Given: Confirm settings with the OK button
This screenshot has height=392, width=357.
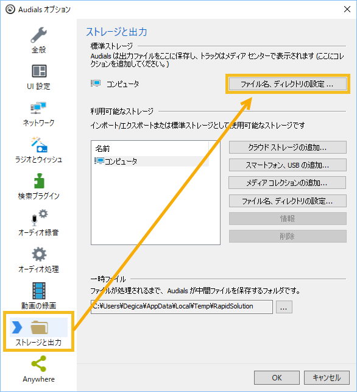Looking at the screenshot, I should click(277, 378).
